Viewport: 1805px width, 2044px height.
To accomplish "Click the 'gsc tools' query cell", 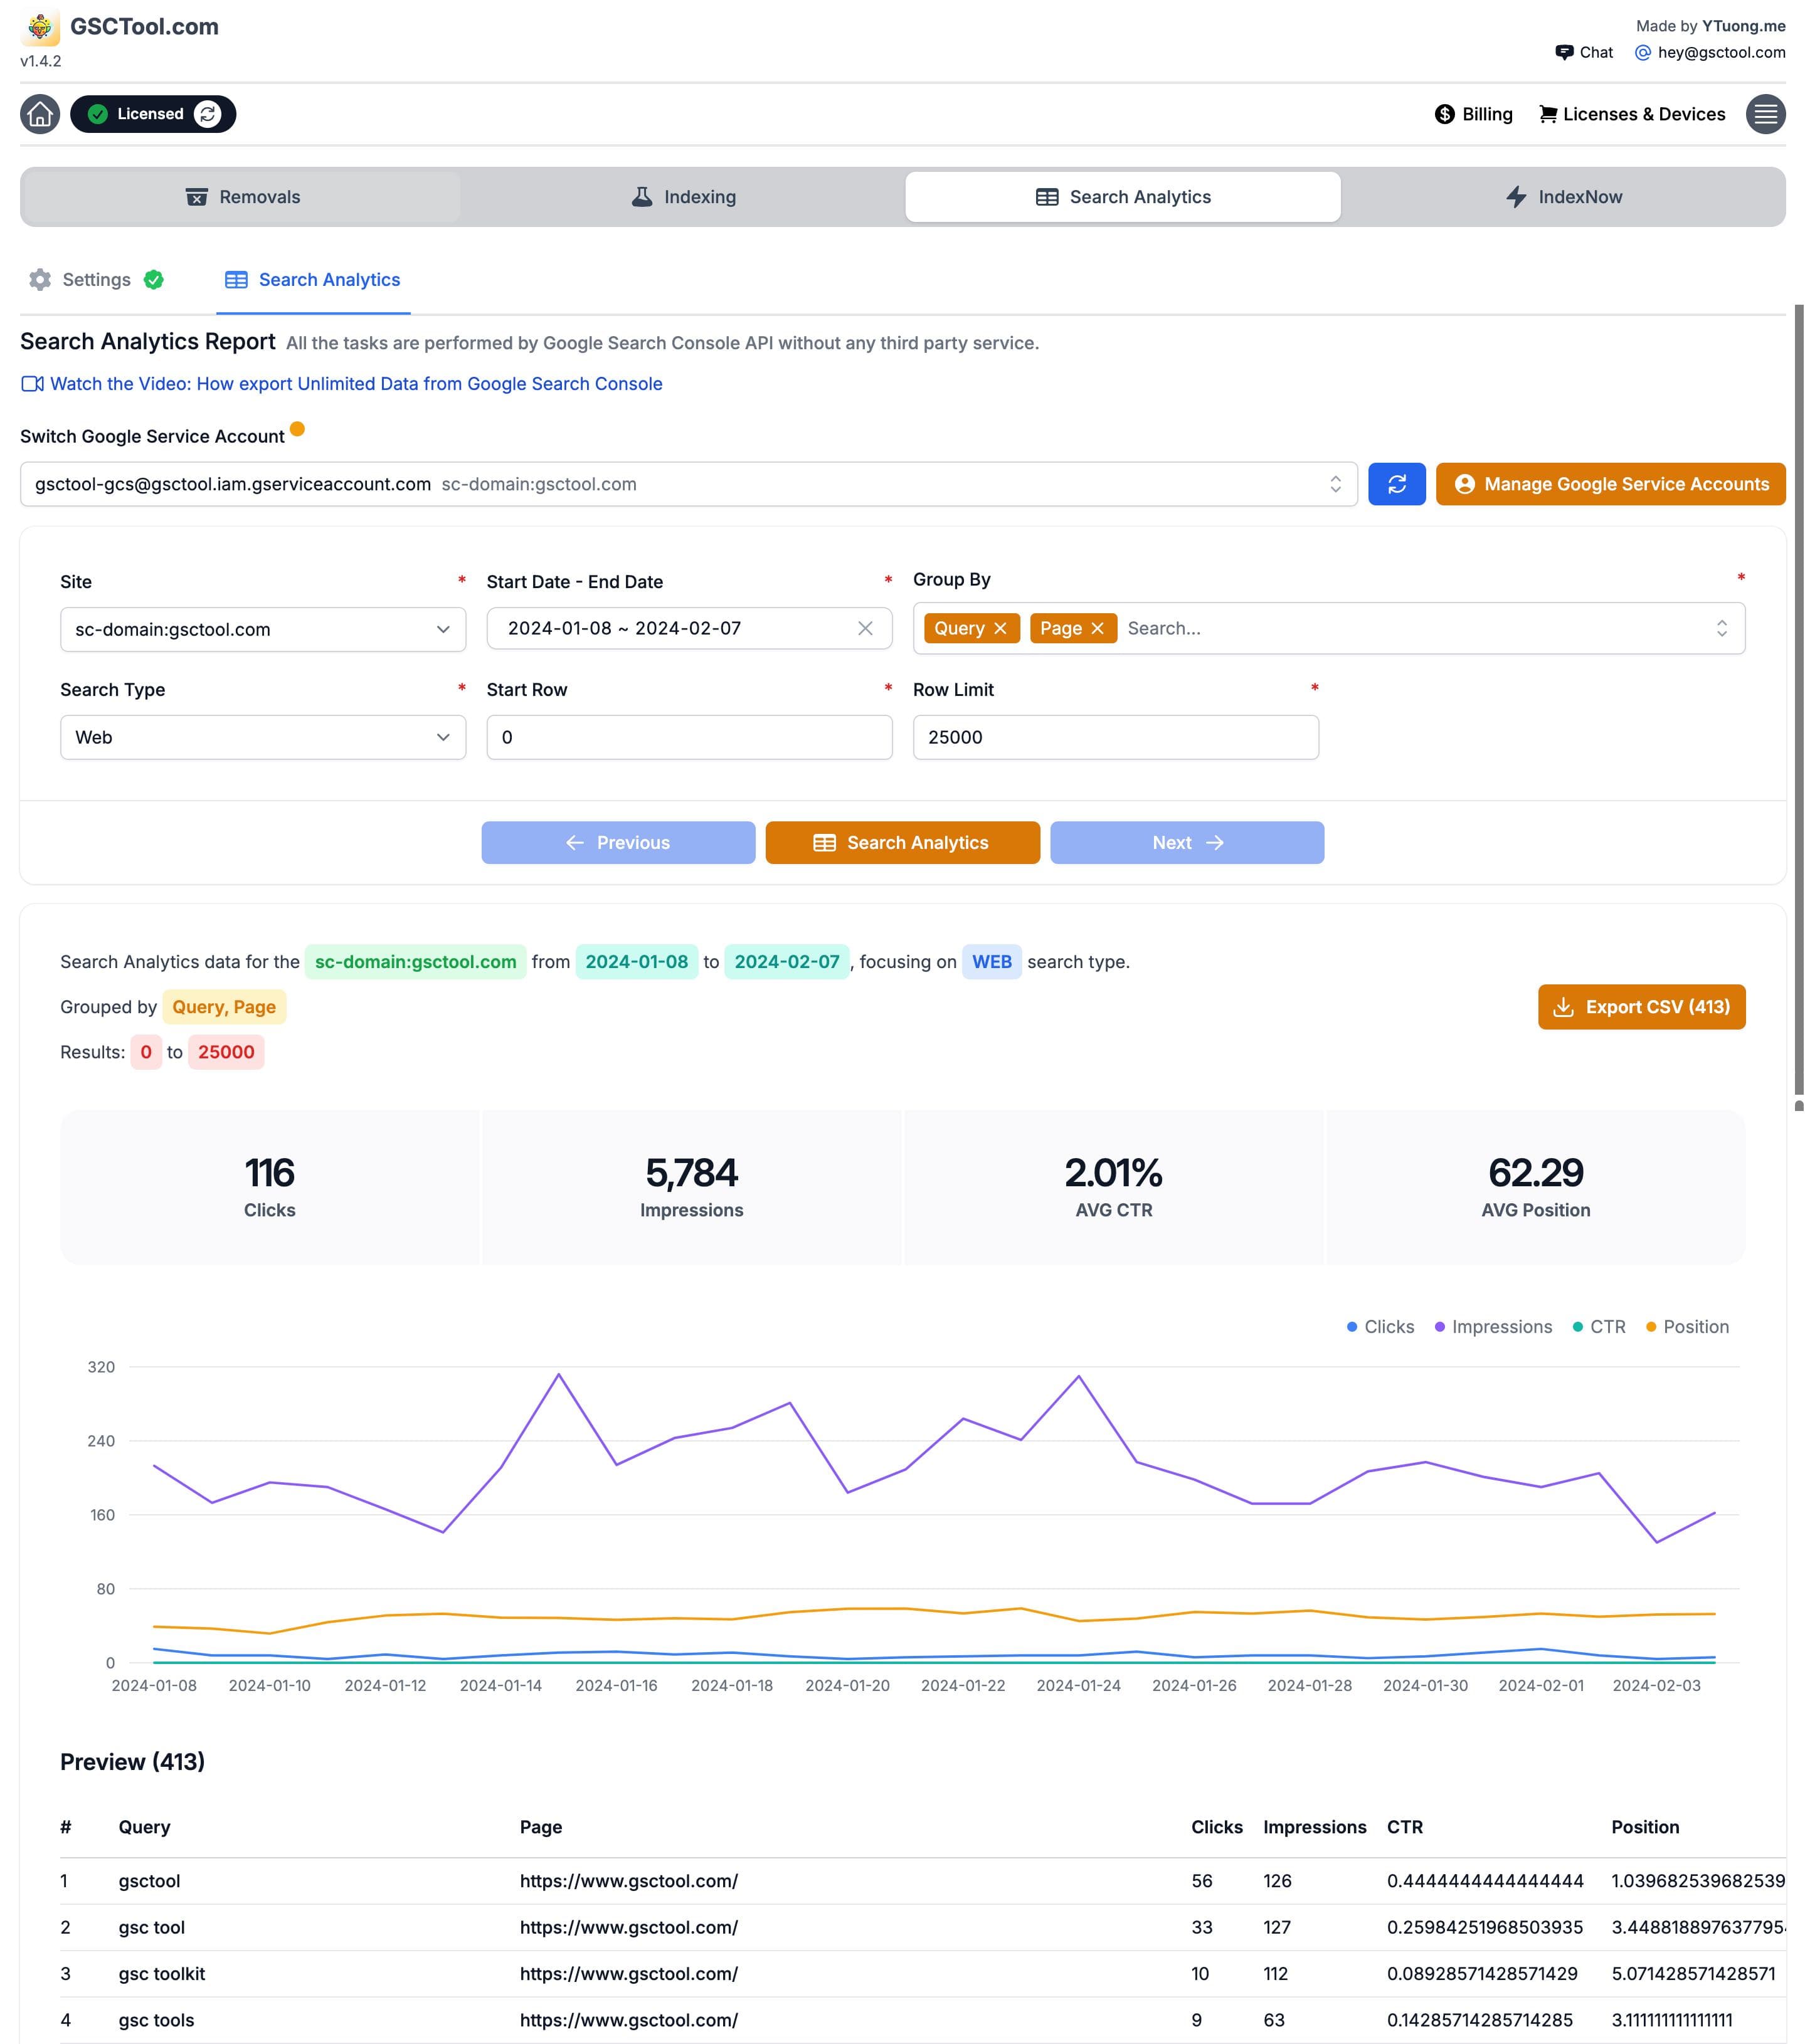I will point(156,2020).
